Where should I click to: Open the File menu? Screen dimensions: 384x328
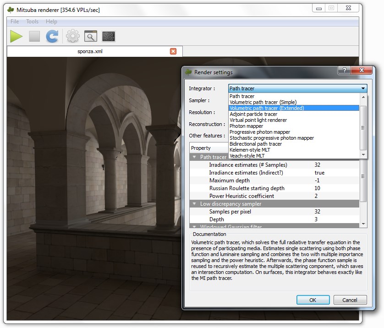point(15,22)
